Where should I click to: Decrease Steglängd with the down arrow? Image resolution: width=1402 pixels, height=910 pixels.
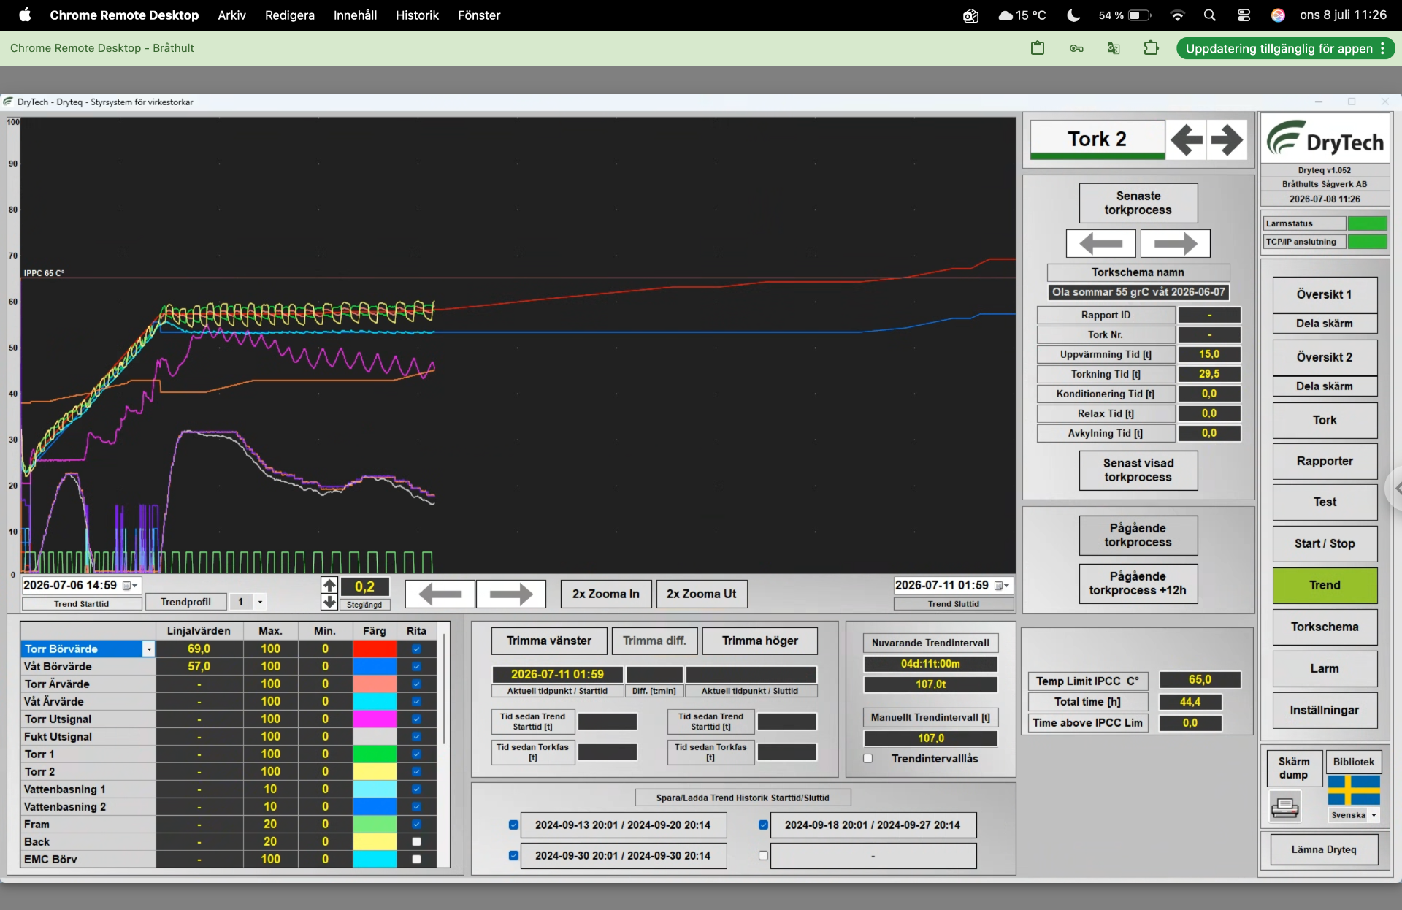coord(329,602)
